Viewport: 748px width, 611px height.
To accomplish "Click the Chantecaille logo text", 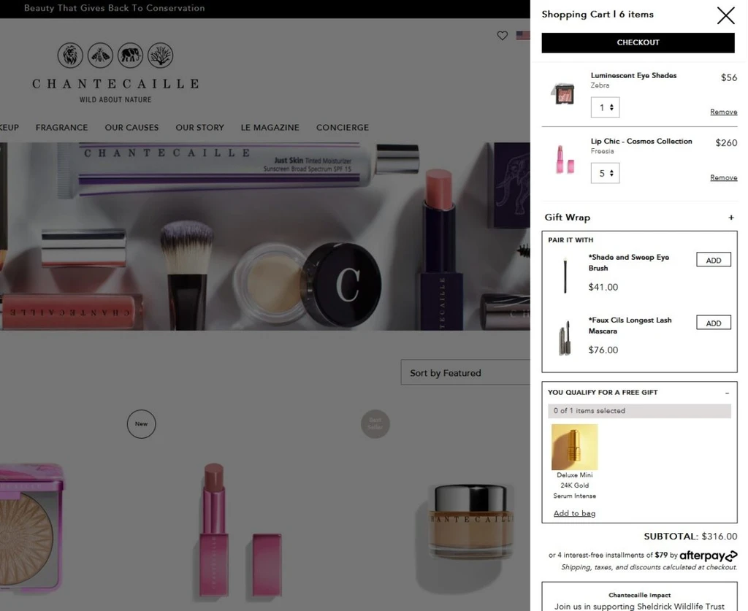I will point(115,84).
